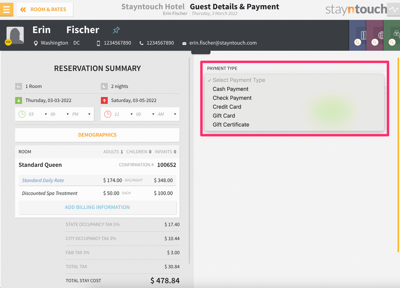Click the green arrival clock icon

point(22,114)
